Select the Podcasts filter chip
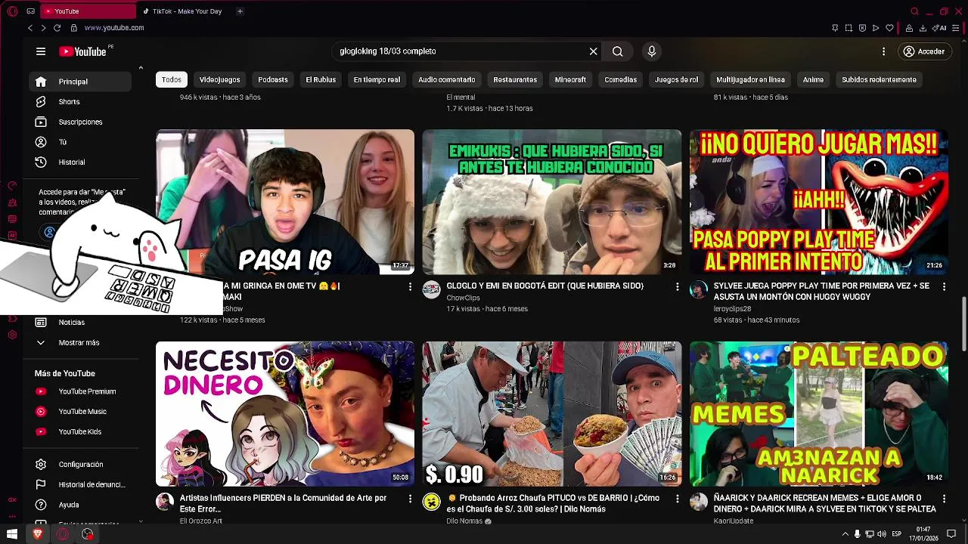Image resolution: width=968 pixels, height=544 pixels. click(x=273, y=79)
